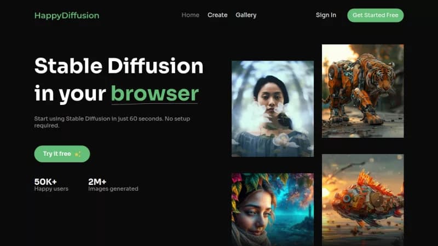Click the 2M+ statistic number
The height and width of the screenshot is (246, 438).
click(97, 181)
